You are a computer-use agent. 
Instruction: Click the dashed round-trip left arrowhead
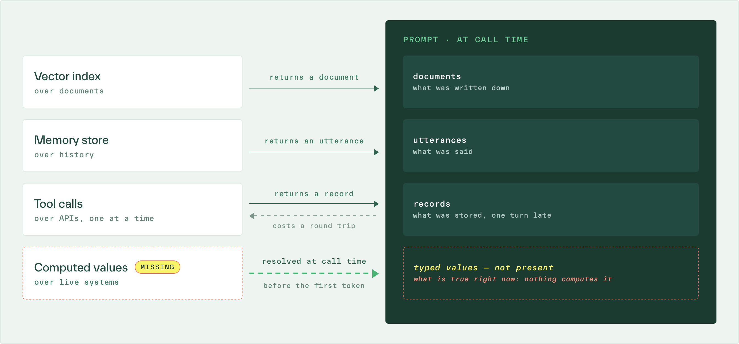point(252,216)
